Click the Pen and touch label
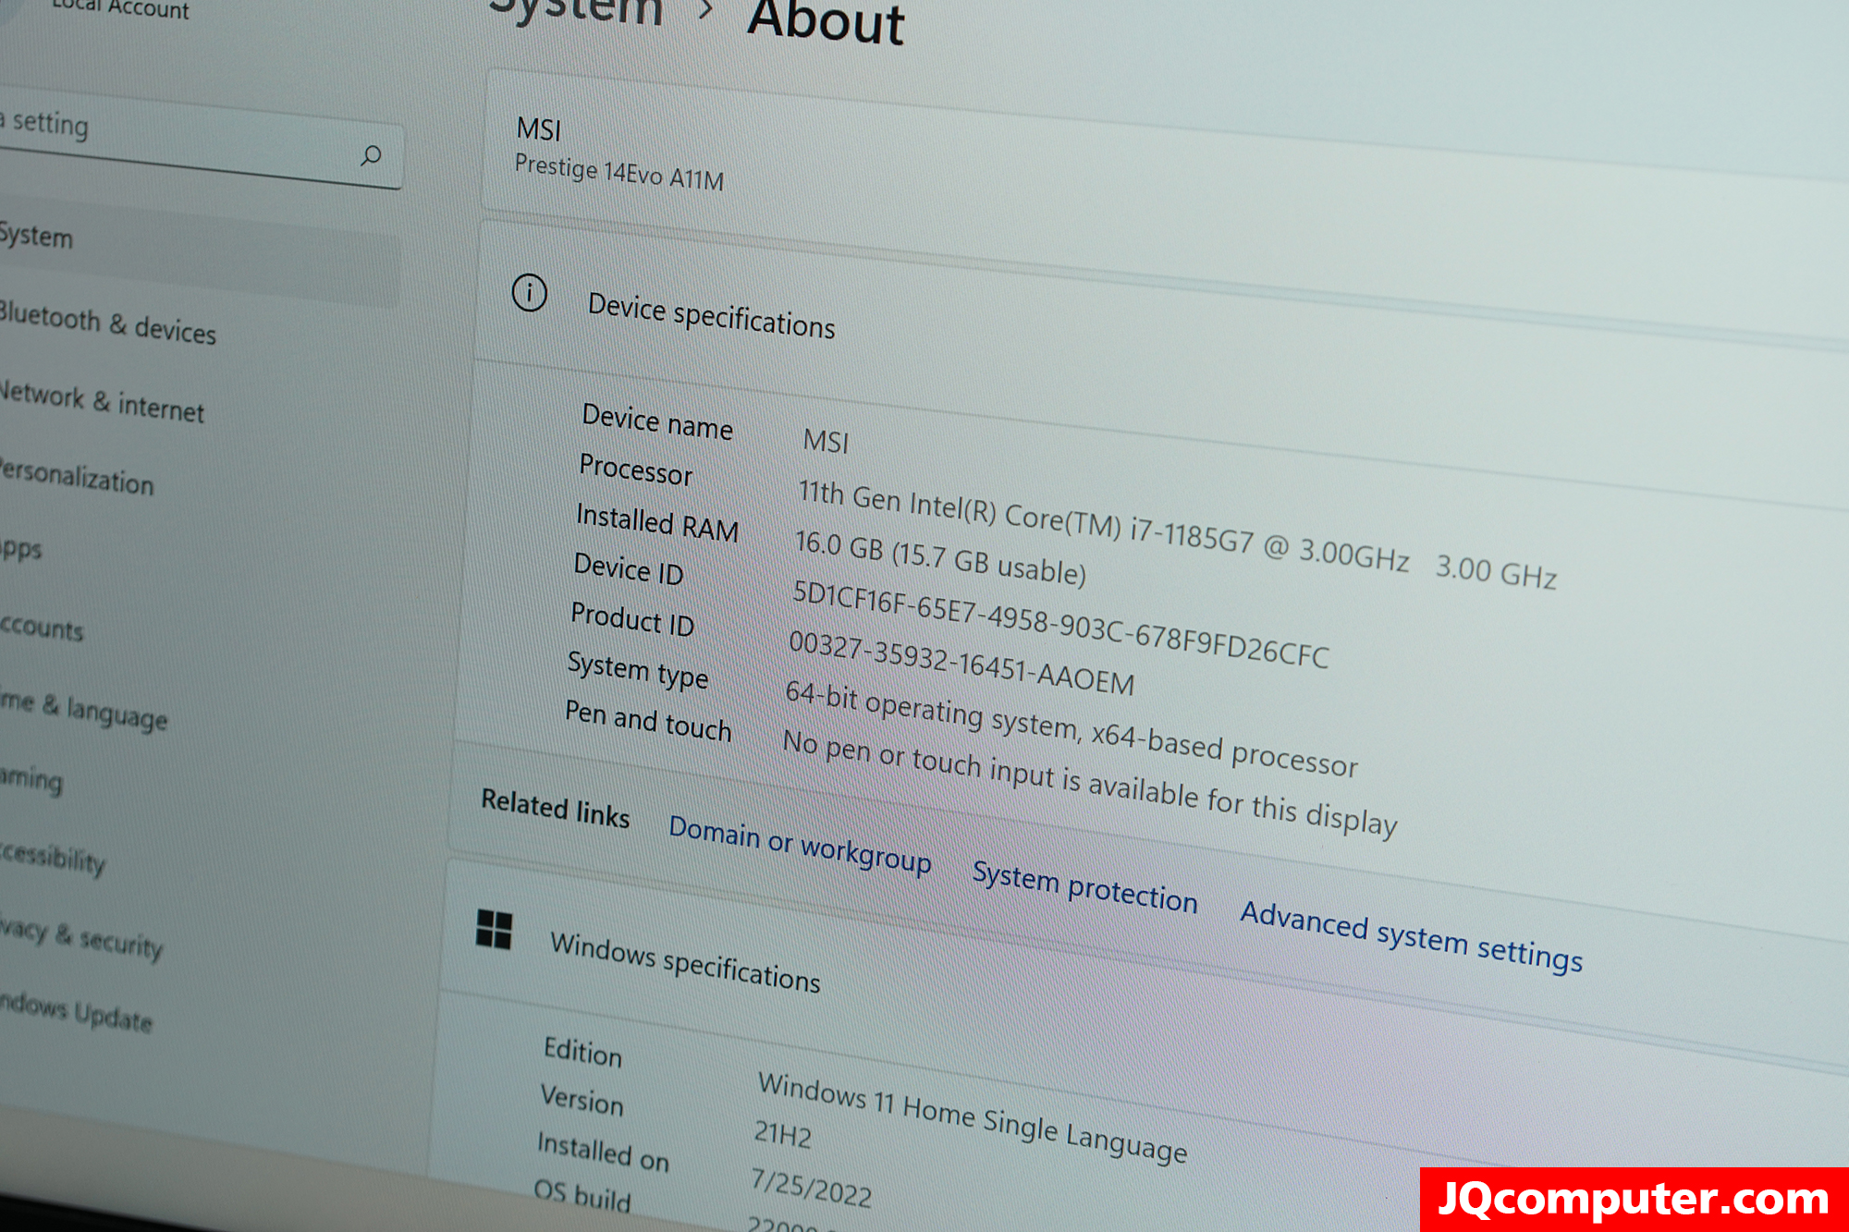Viewport: 1849px width, 1232px height. pos(648,720)
